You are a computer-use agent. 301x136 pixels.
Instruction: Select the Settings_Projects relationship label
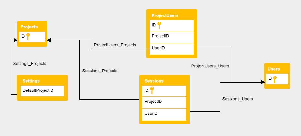(x=30, y=63)
